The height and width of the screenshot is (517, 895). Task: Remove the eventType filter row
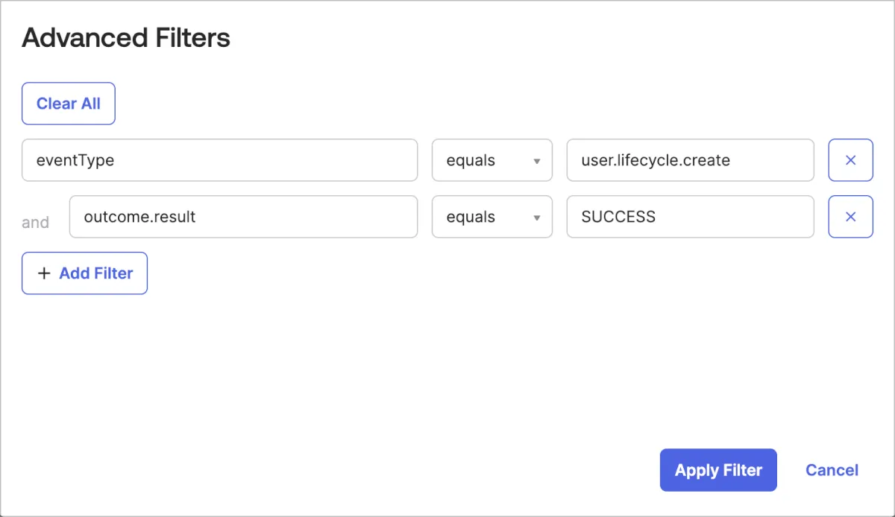[x=850, y=160]
